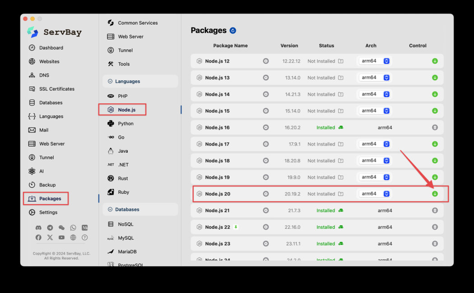474x293 pixels.
Task: Open the installed folder icon for Node.js 21
Action: pyautogui.click(x=341, y=211)
